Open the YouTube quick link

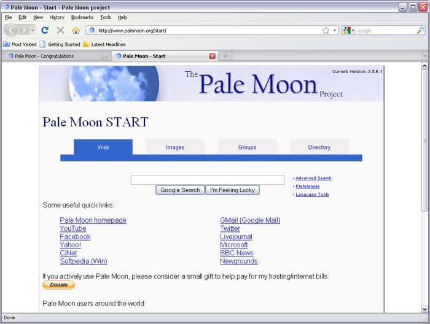73,228
